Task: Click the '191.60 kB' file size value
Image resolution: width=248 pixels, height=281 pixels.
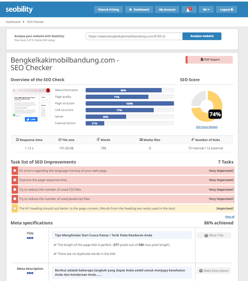Action: [67, 148]
